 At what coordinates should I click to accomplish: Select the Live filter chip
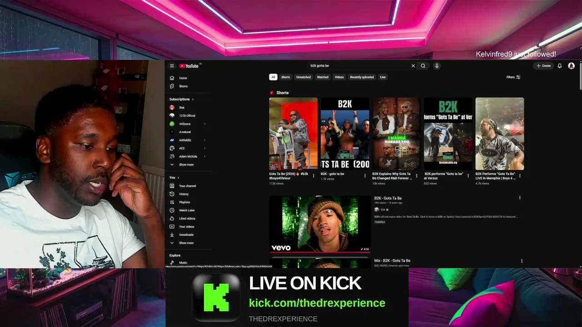(x=383, y=77)
